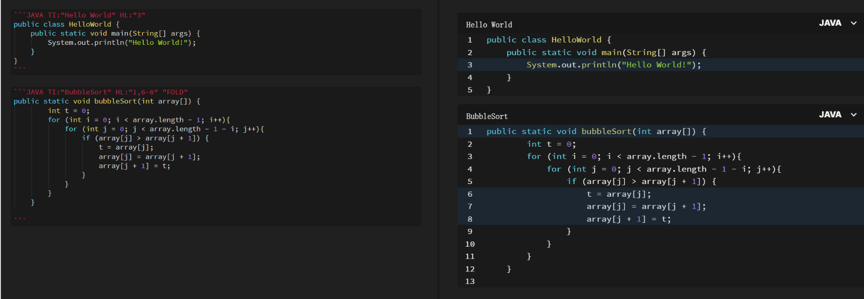Collapse the Hello World code block chevron
The height and width of the screenshot is (299, 864).
click(853, 23)
